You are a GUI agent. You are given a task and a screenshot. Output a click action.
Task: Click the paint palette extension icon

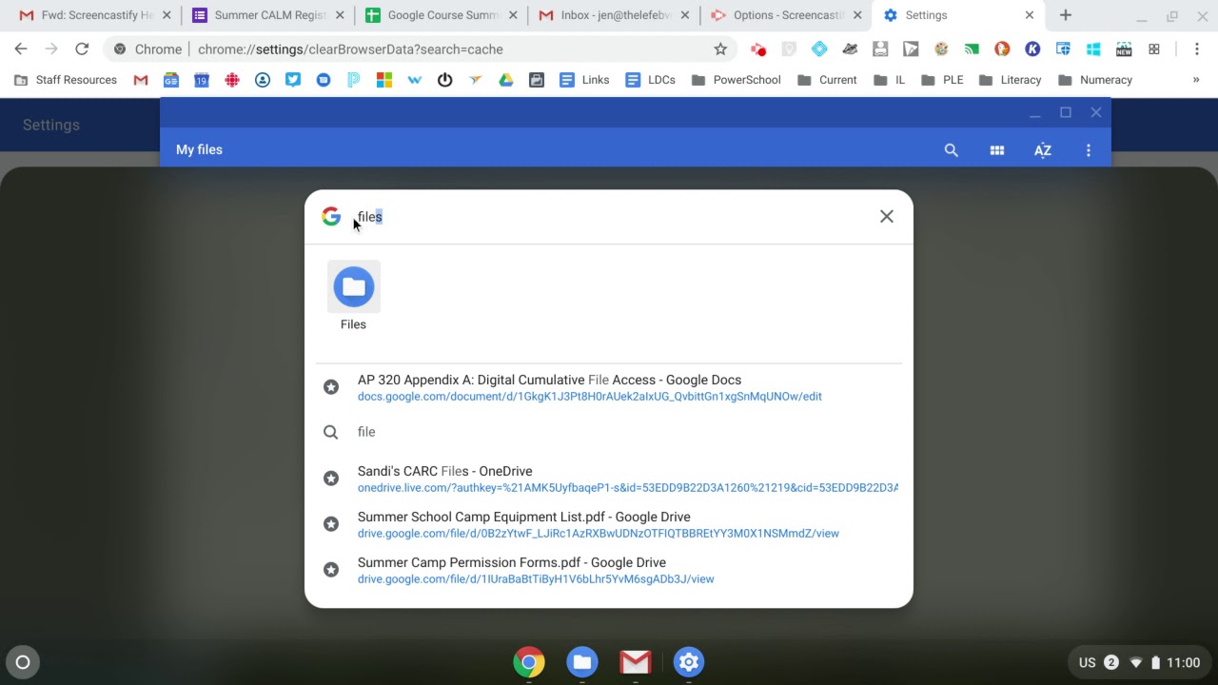point(941,49)
